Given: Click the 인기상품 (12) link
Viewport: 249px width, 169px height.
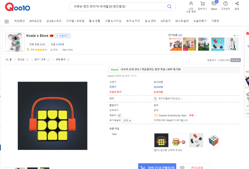Looking at the screenshot, I should (175, 35).
